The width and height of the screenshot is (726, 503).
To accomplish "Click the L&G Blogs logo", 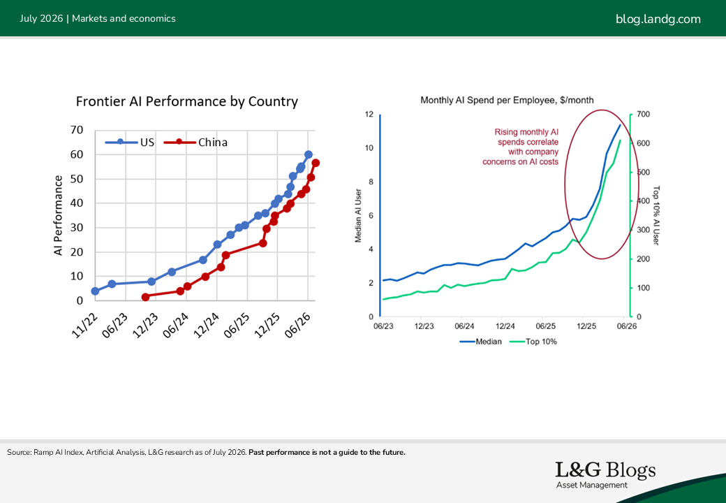I will pos(605,469).
